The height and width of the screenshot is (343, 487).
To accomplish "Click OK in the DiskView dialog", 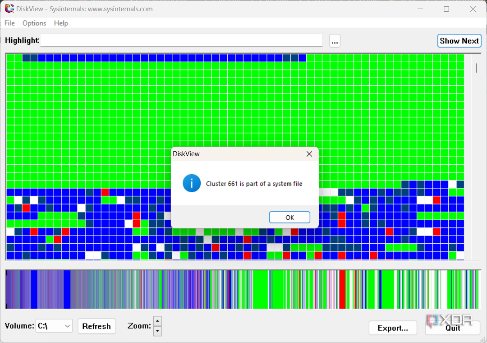I will coord(289,218).
